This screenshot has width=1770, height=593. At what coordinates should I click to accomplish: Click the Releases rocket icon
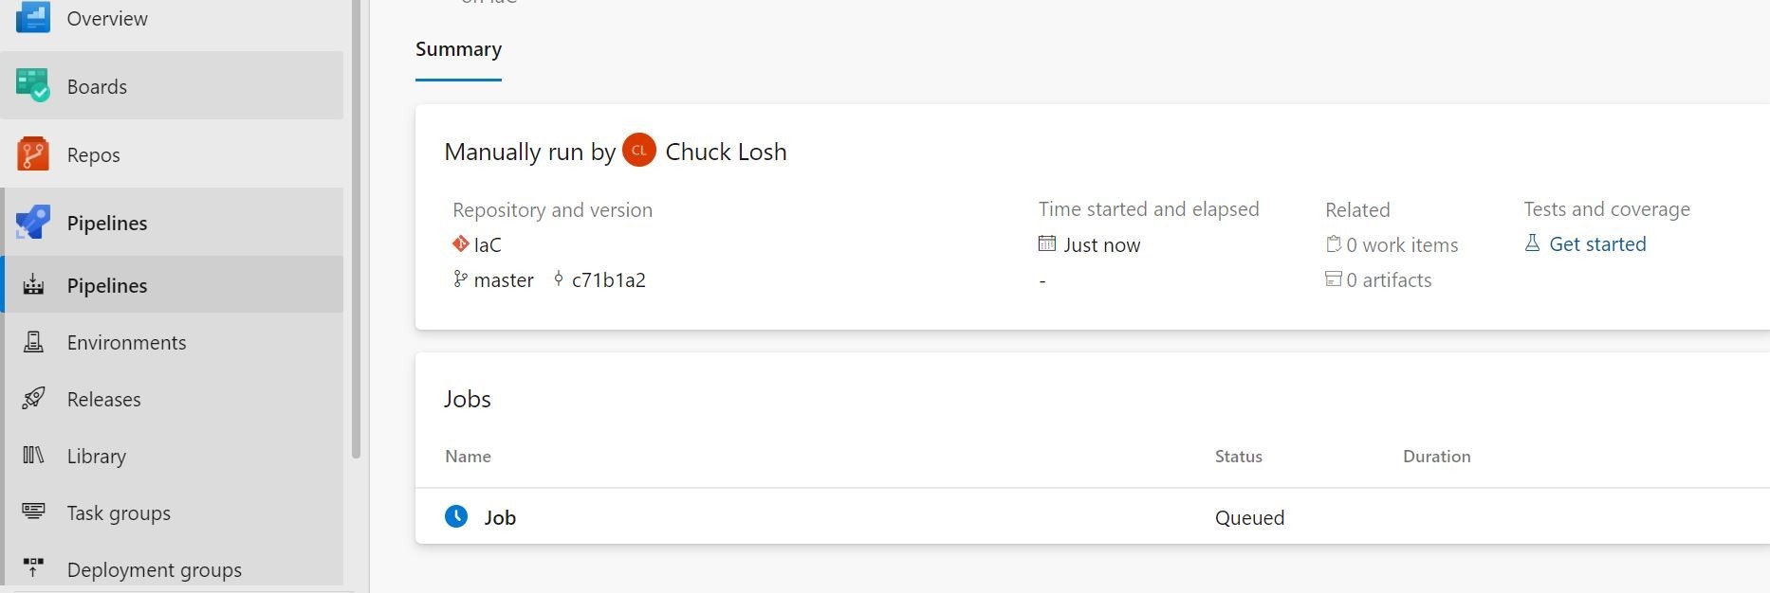[x=33, y=399]
